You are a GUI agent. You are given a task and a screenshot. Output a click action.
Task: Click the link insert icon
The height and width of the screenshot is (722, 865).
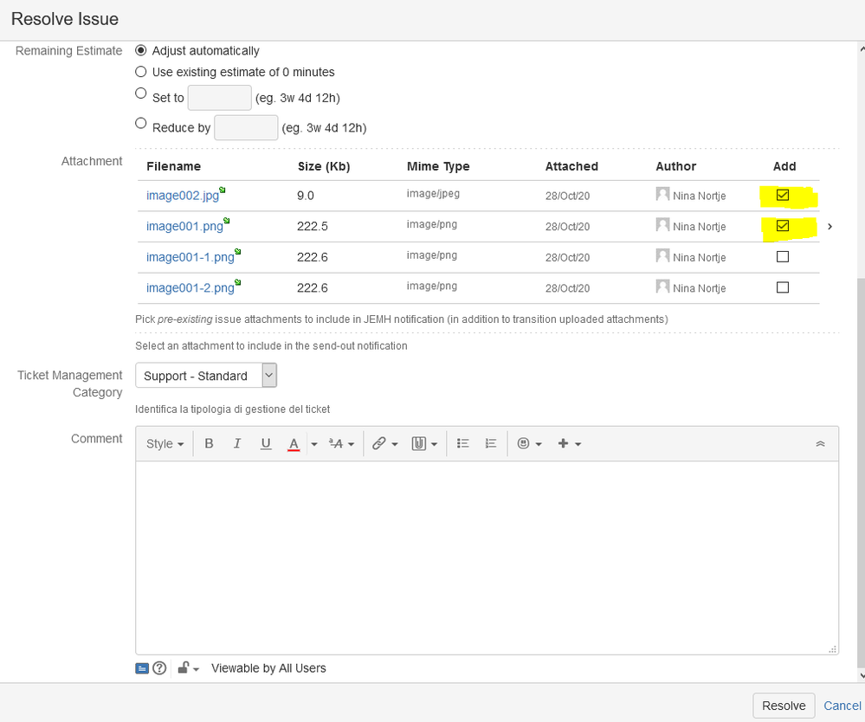384,443
